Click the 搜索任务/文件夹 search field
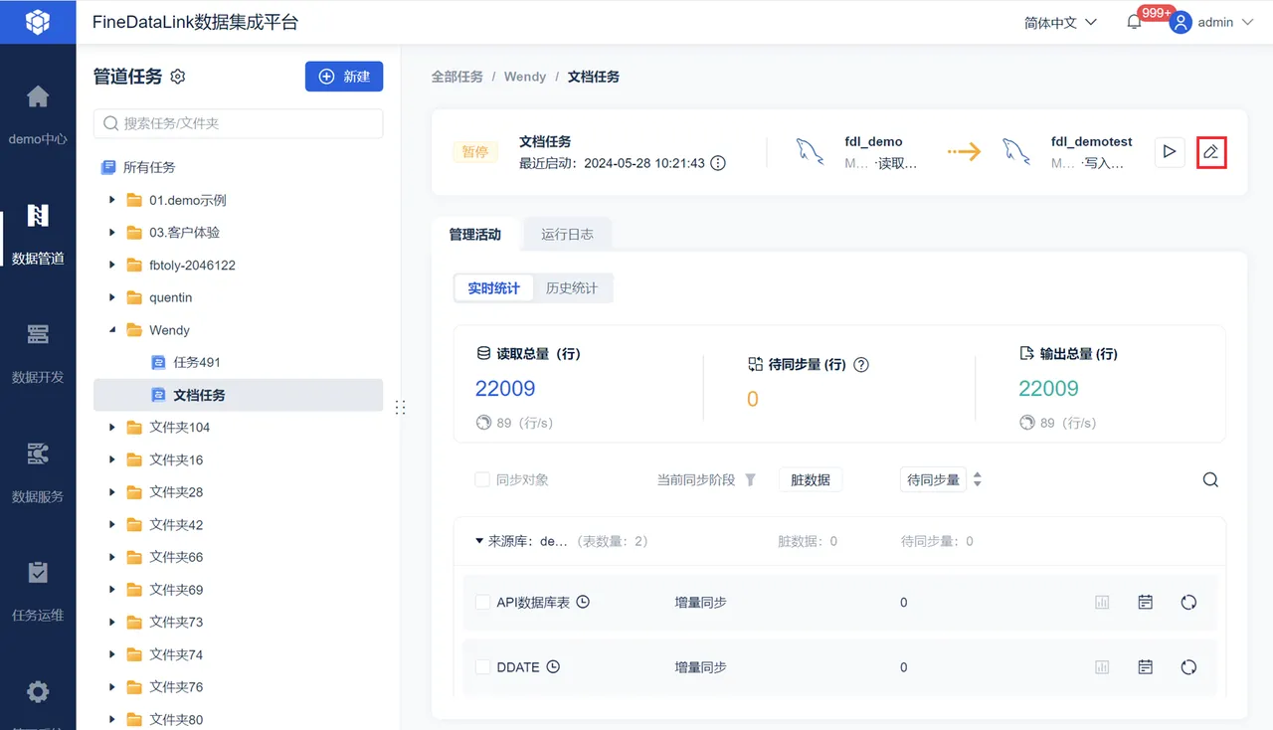Screen dimensions: 1273x730 (238, 123)
